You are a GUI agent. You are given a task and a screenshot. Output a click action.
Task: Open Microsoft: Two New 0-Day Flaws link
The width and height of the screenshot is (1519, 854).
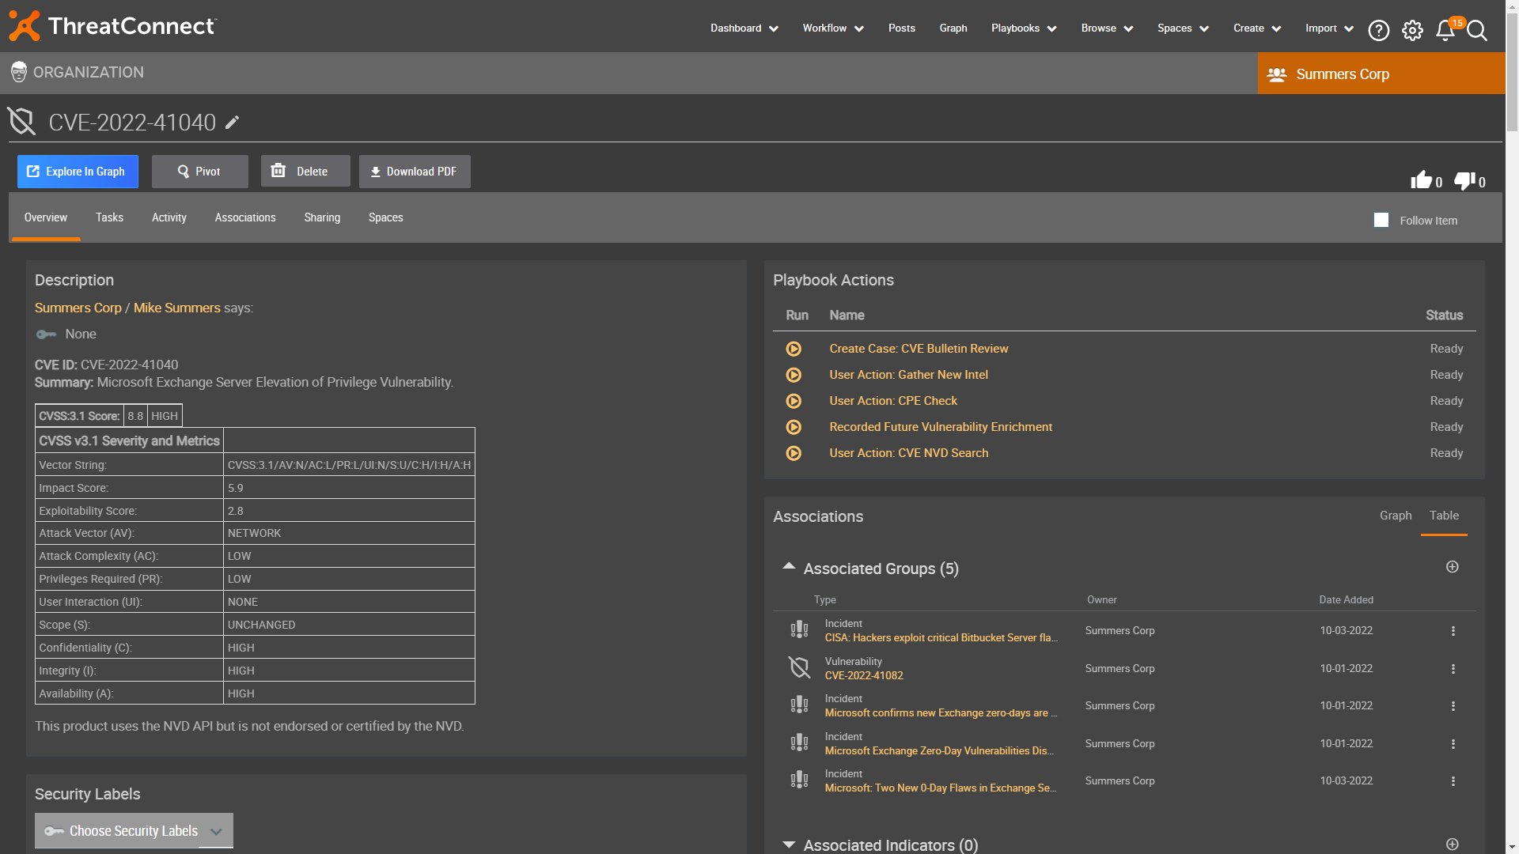coord(941,788)
